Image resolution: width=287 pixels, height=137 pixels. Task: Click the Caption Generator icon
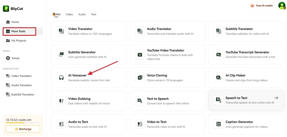click(219, 124)
